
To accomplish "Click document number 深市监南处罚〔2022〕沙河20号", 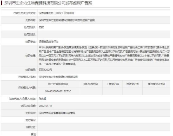I will 56,13.
